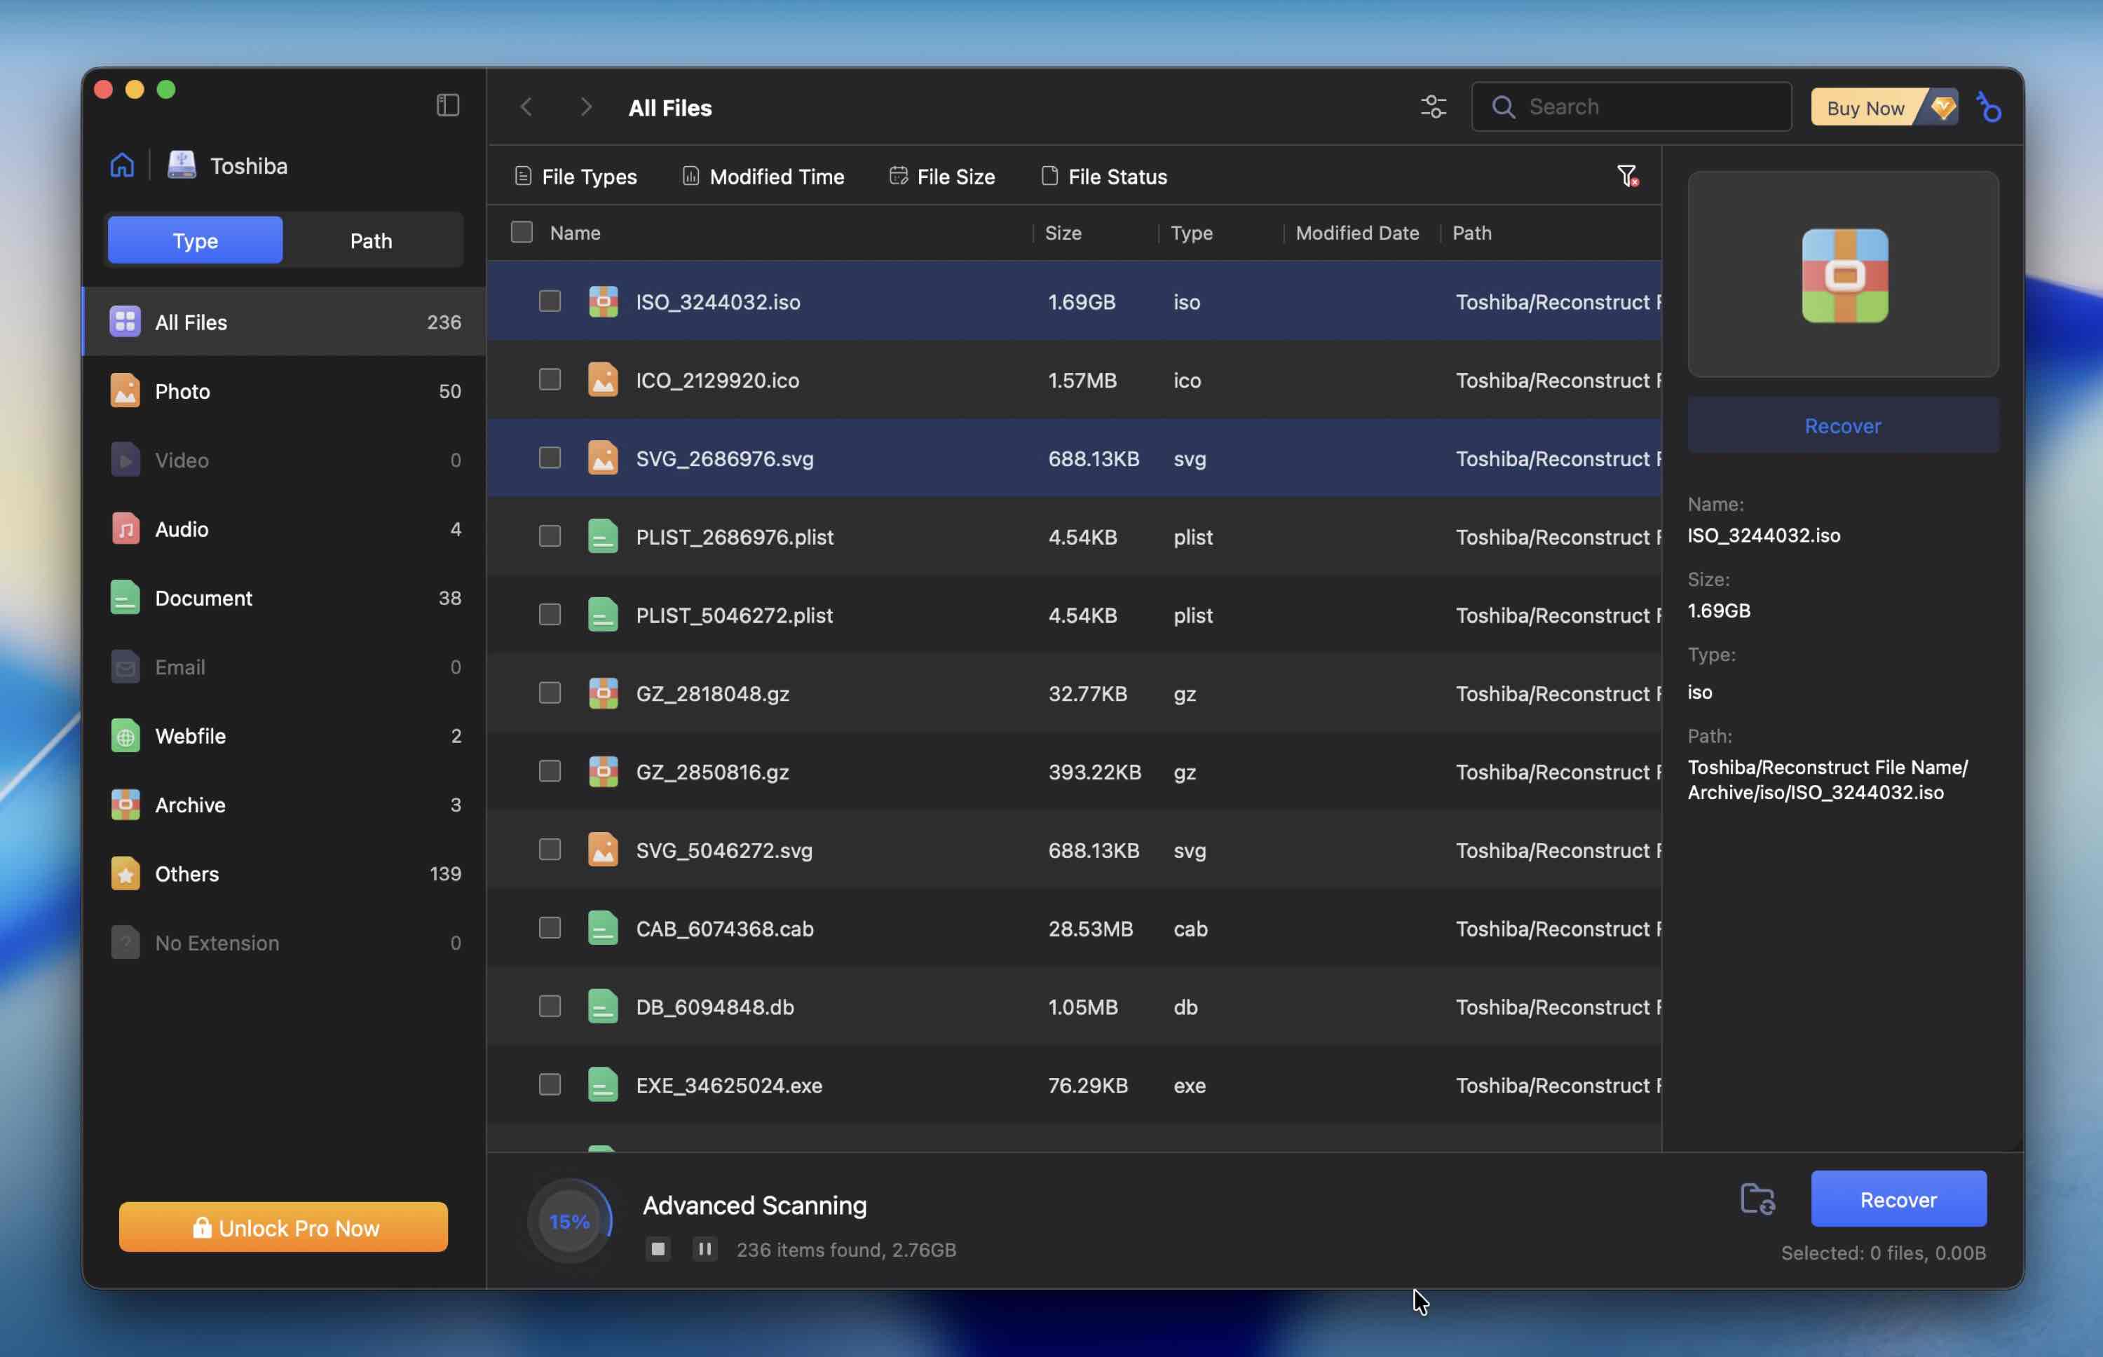Select the Archive category in sidebar
2103x1357 pixels.
click(x=190, y=805)
